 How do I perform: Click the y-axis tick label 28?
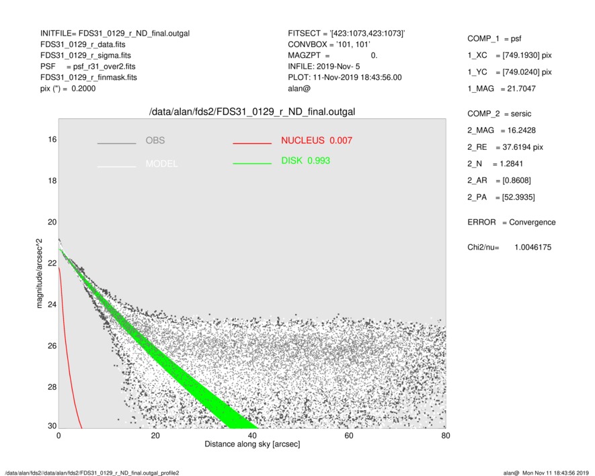pos(52,387)
